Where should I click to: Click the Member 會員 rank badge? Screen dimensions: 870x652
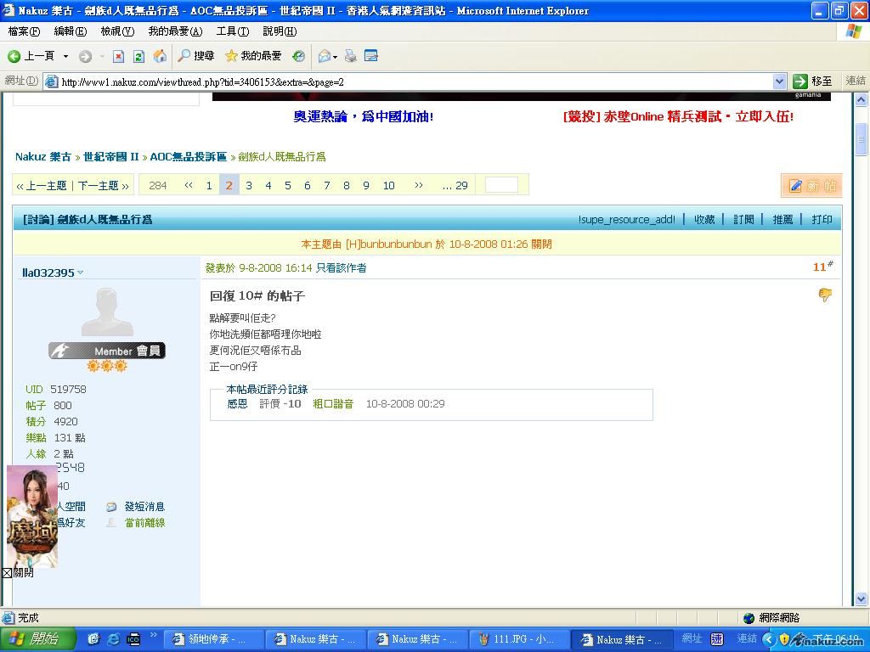click(107, 351)
